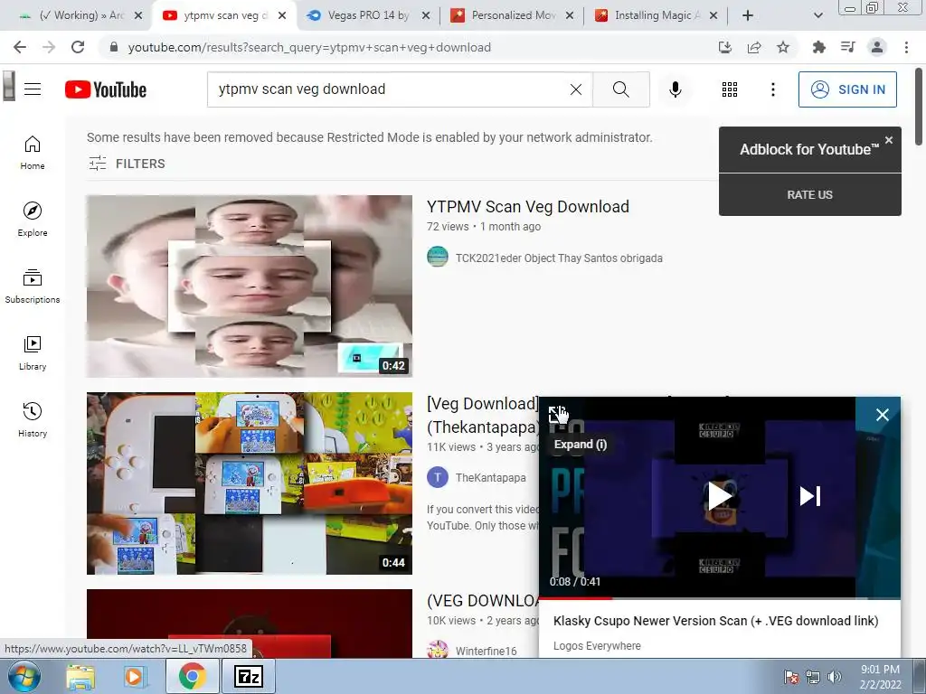Click the SIGN IN button

pyautogui.click(x=847, y=89)
